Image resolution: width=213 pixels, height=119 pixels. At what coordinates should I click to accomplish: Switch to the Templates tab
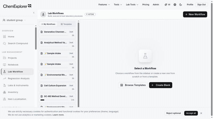66,24
